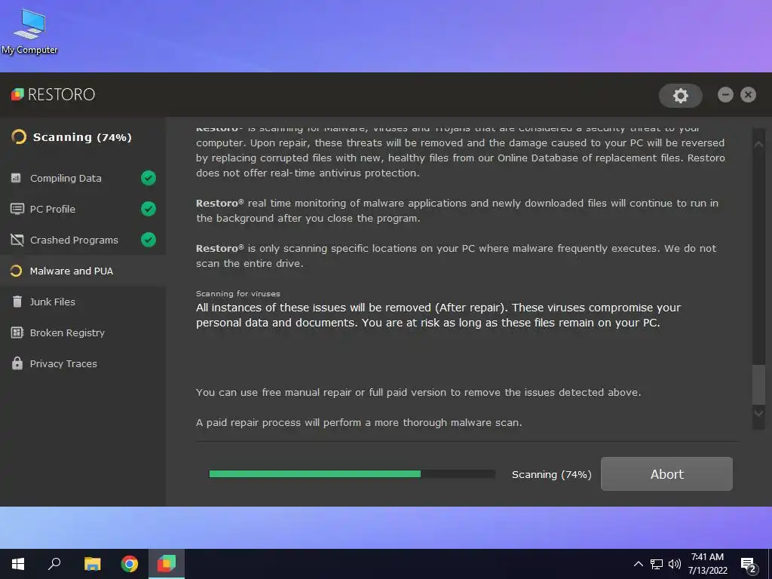Select Broken Registry step
This screenshot has height=579, width=772.
[83, 332]
